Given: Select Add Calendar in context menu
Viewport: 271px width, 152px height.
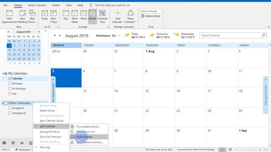Looking at the screenshot, I should point(51,126).
